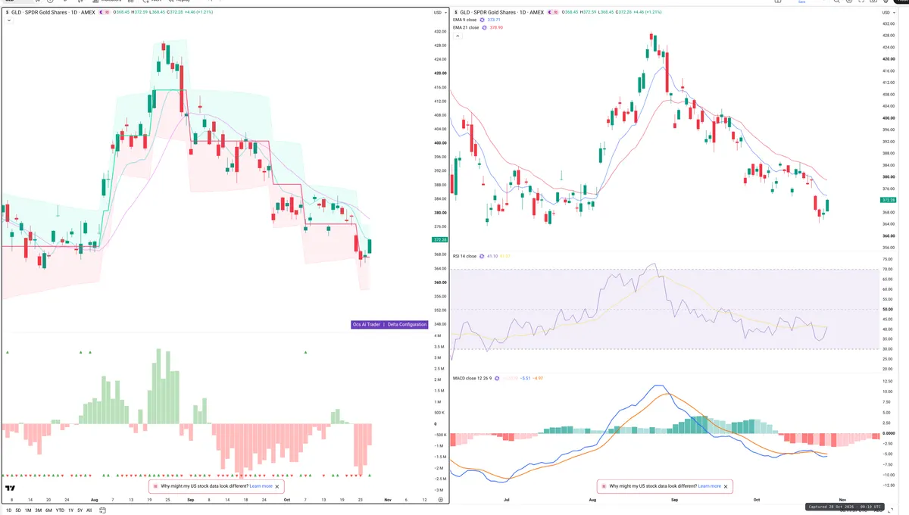Click the Ocs Ai Trader label
This screenshot has width=909, height=515.
(367, 324)
